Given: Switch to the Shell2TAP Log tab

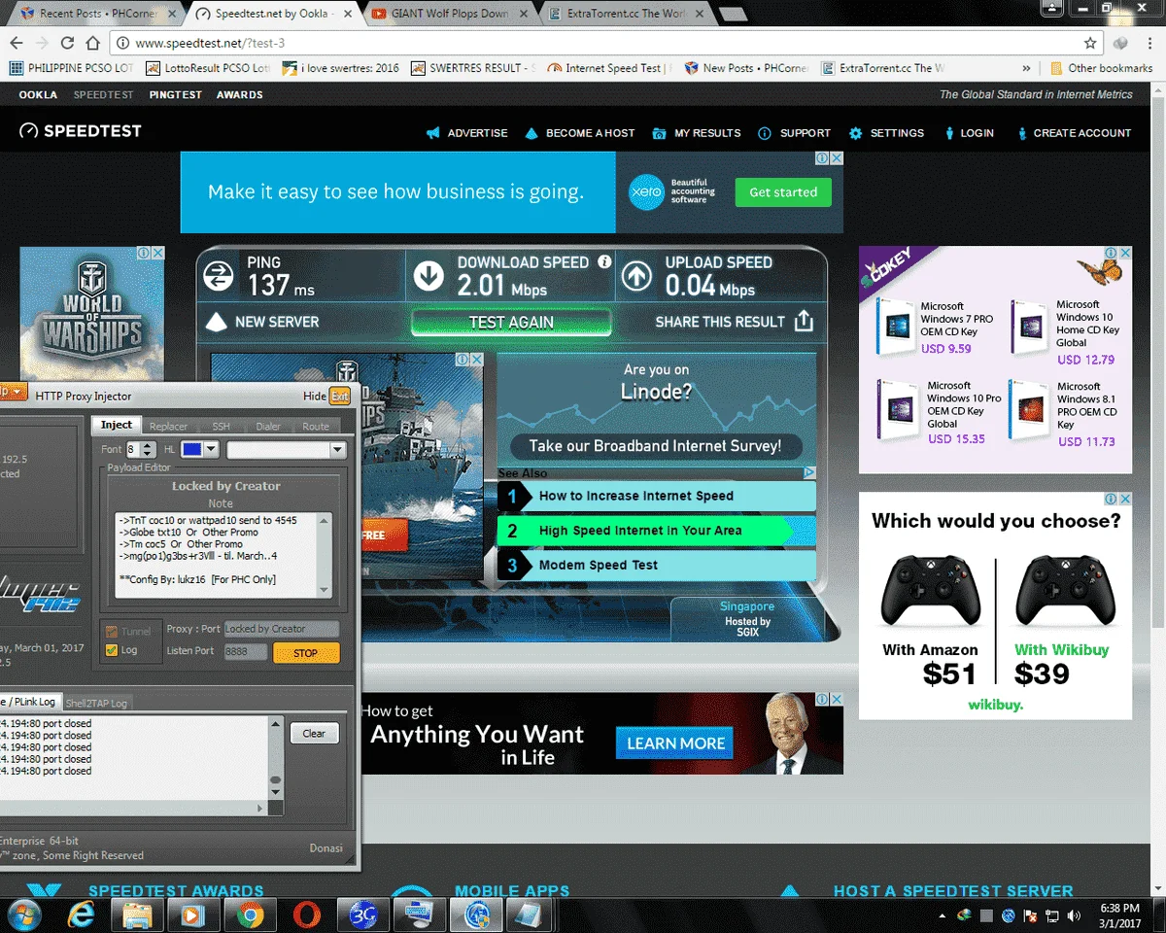Looking at the screenshot, I should pos(96,703).
